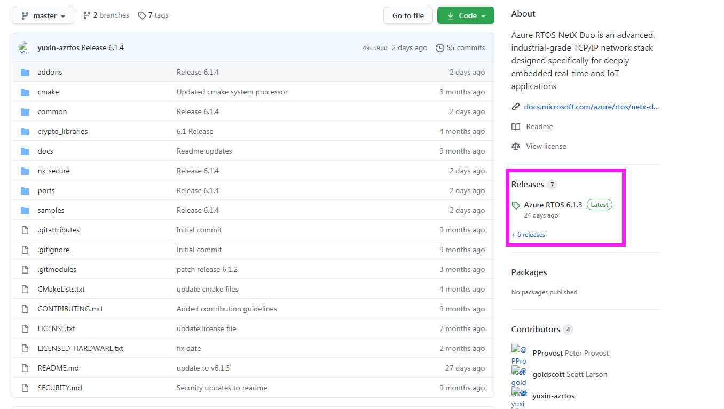Open the SECURITY.md file name
Image resolution: width=724 pixels, height=409 pixels.
click(60, 388)
